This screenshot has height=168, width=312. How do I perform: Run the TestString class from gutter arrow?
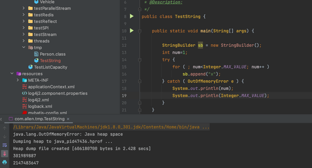[x=132, y=16]
